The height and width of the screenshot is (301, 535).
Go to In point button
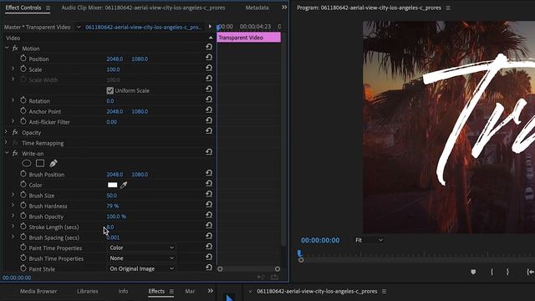tap(530, 272)
